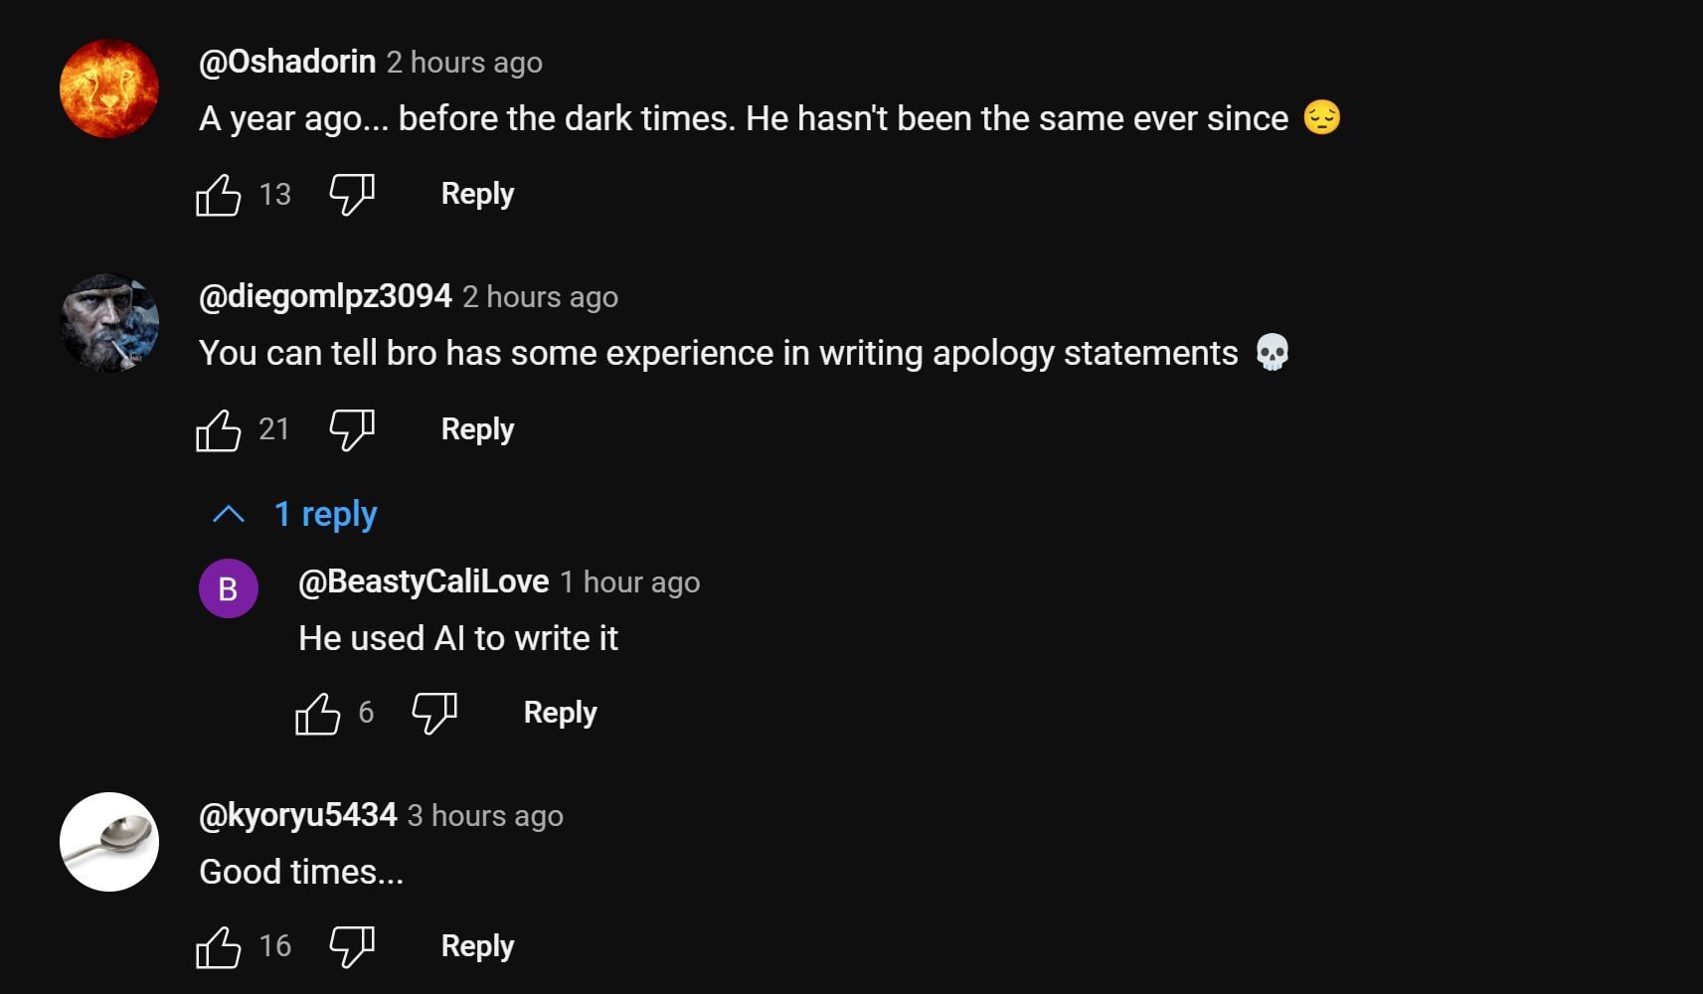Viewport: 1703px width, 994px height.
Task: Dislike the @kyoryu5434 comment
Action: click(352, 947)
